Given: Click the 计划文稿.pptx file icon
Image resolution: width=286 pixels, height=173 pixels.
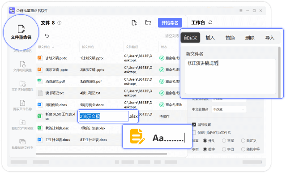Looking at the screenshot, I should click(x=40, y=58).
